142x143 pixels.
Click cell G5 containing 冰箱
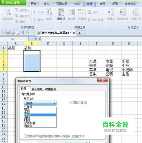coord(113,66)
